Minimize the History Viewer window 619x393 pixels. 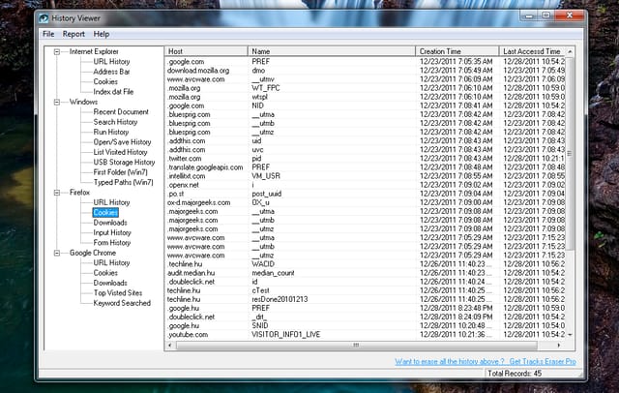[529, 15]
